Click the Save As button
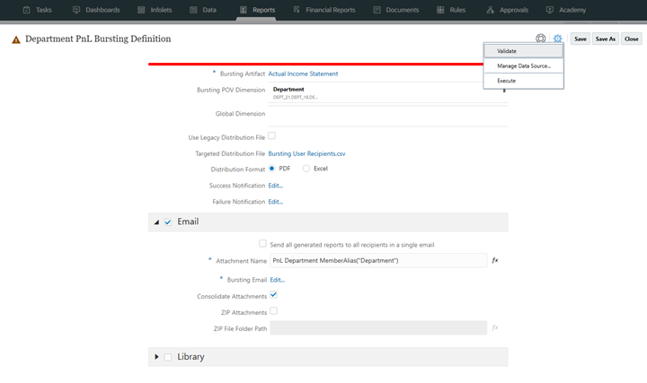The height and width of the screenshot is (383, 647). tap(605, 39)
